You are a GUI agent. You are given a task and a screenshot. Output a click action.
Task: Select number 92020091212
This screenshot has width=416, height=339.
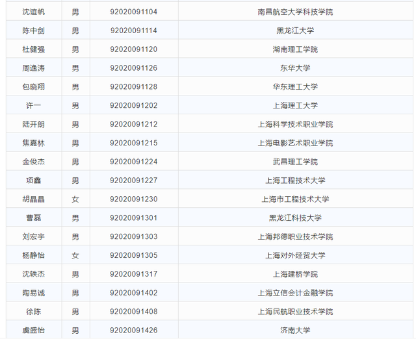coord(134,124)
